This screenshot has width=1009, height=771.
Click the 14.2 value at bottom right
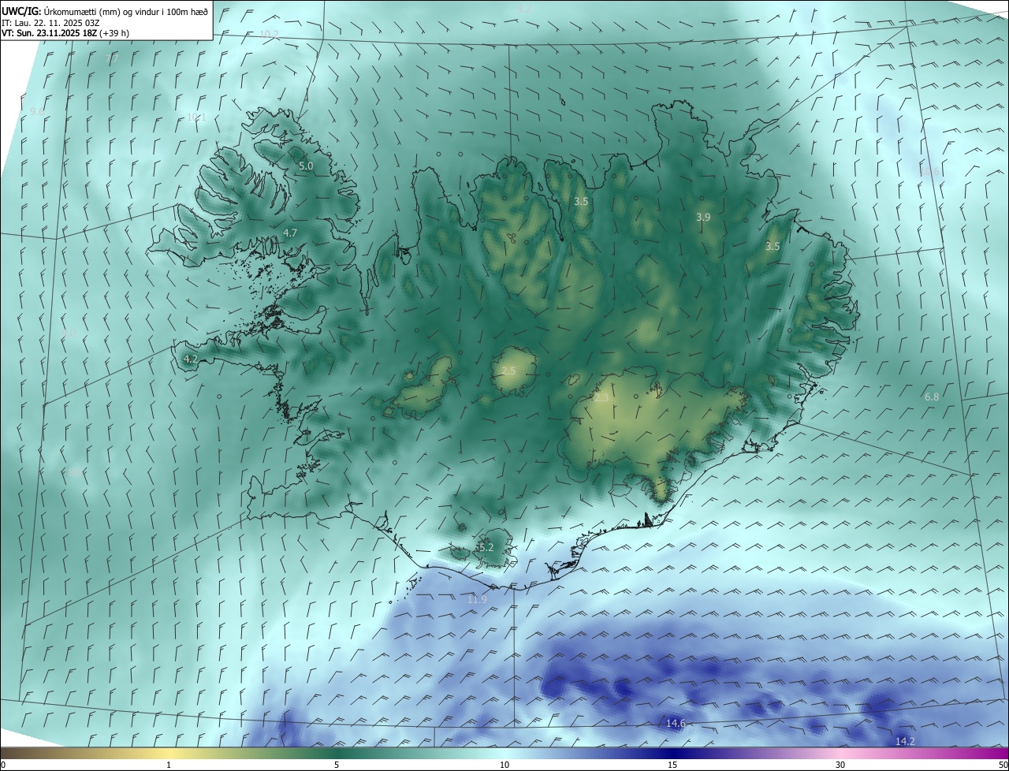905,741
